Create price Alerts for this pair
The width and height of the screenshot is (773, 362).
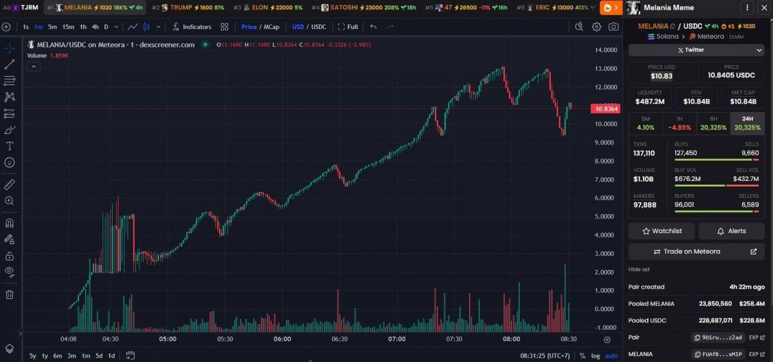(x=731, y=231)
